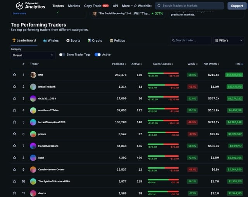Star trader 0x2c33...0563

[x=14, y=98]
